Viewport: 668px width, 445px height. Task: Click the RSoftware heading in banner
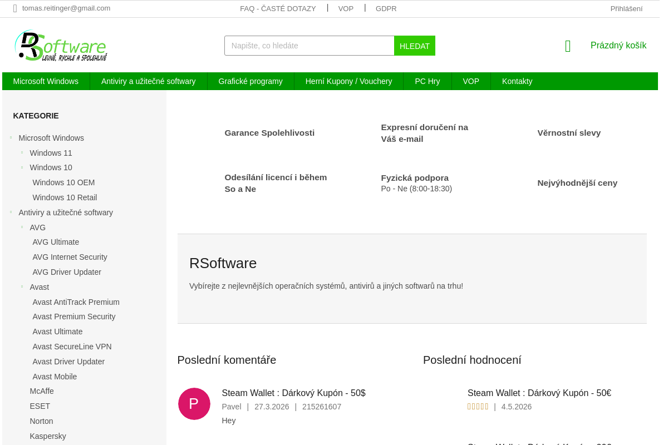click(223, 263)
